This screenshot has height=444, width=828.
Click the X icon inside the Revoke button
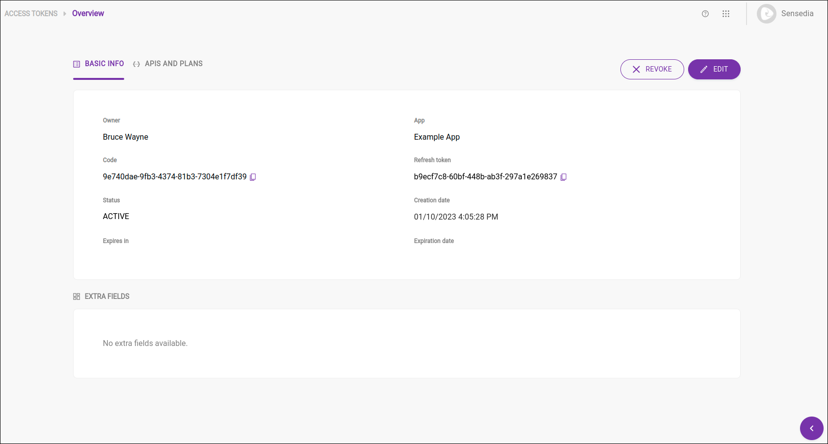coord(636,69)
